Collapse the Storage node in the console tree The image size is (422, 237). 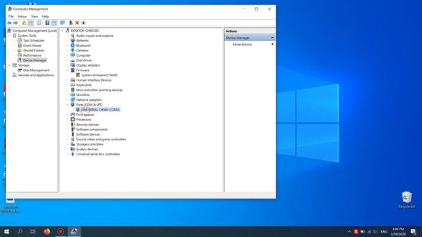pyautogui.click(x=9, y=65)
